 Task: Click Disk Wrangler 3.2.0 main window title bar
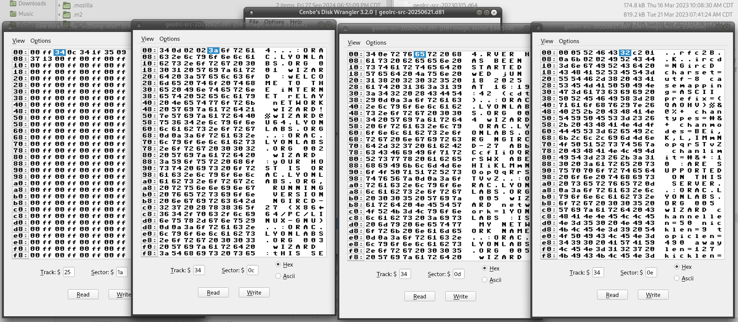372,12
